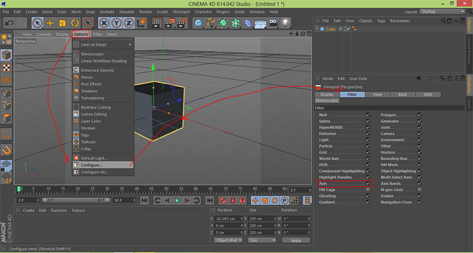Click the Record Active Objects keyframe button

tap(223, 201)
